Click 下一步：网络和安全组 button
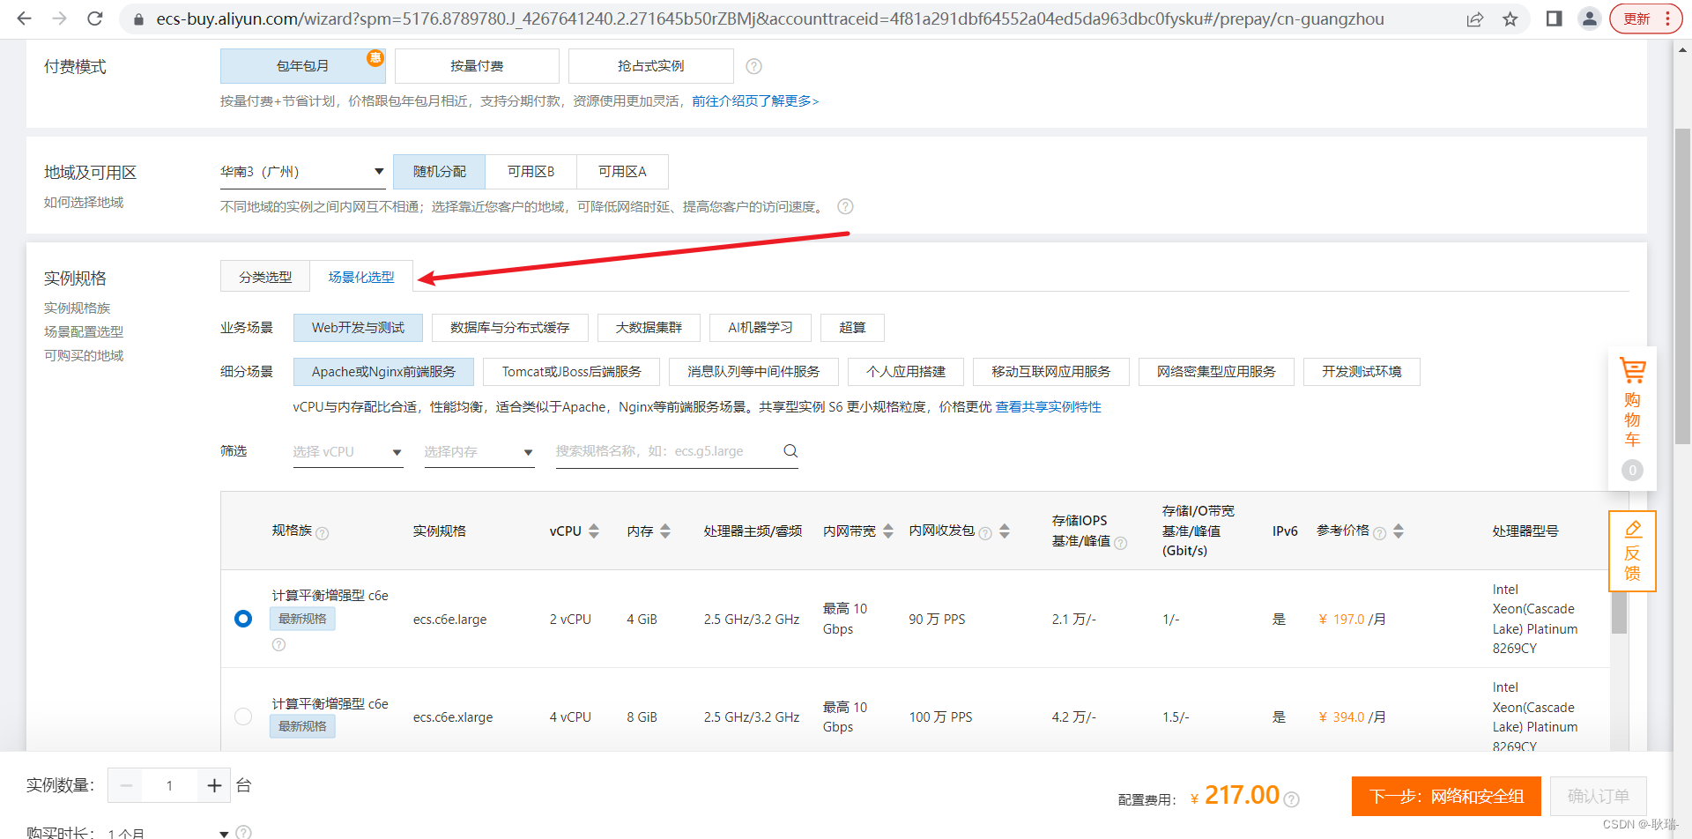The height and width of the screenshot is (839, 1692). click(x=1446, y=797)
